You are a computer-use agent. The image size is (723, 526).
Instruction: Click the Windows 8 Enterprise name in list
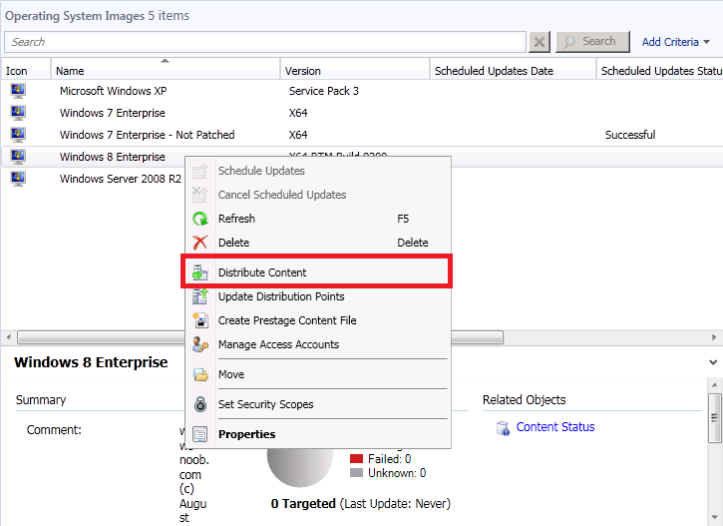coord(112,157)
